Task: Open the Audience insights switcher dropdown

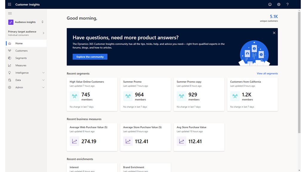Action: pos(42,22)
